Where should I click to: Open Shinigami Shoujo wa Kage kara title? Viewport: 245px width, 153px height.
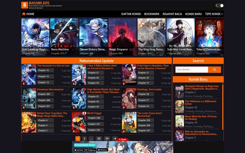[202, 87]
